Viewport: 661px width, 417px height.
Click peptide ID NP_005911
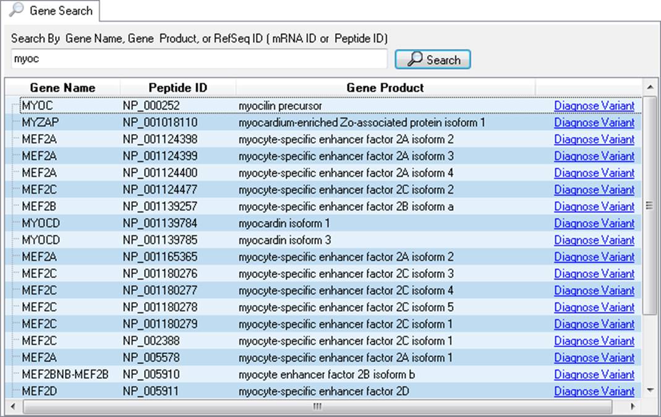coord(151,391)
